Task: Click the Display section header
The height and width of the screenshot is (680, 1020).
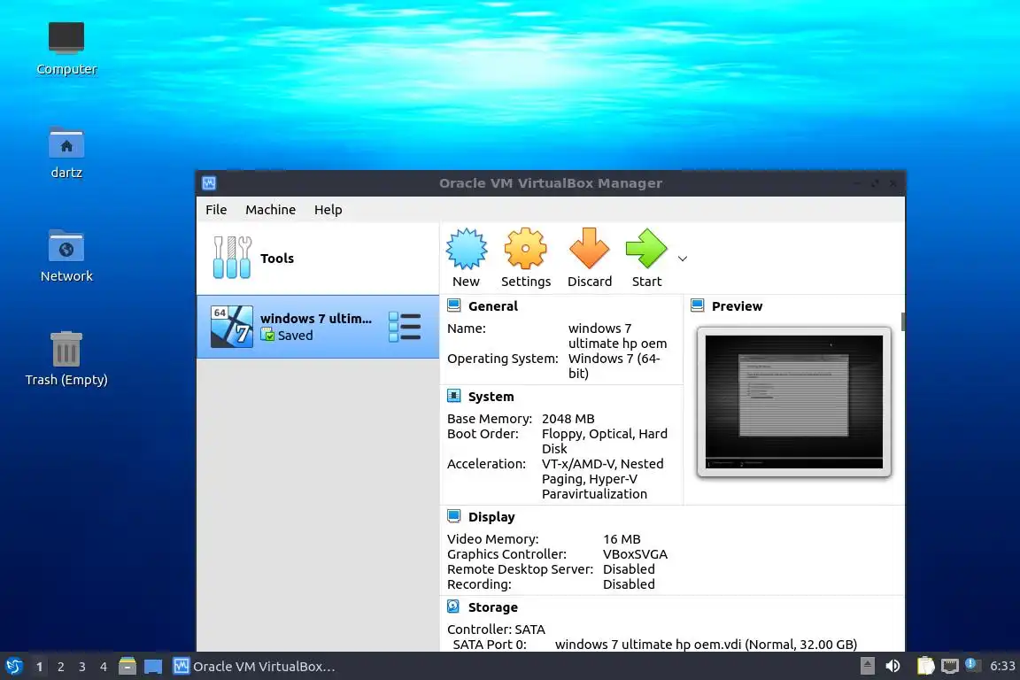Action: click(491, 517)
